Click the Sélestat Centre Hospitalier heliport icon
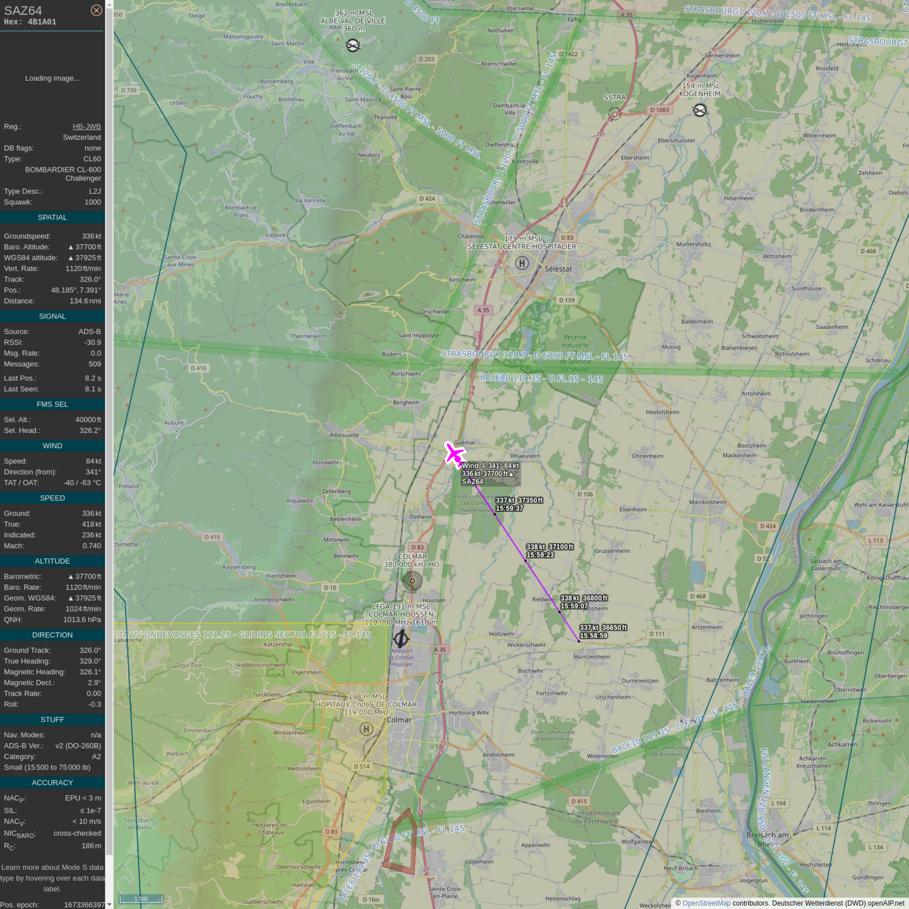 (522, 263)
